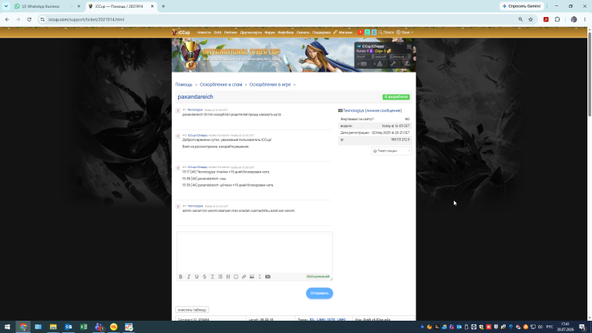
Task: Click the очистить таблицу button
Action: [x=192, y=310]
